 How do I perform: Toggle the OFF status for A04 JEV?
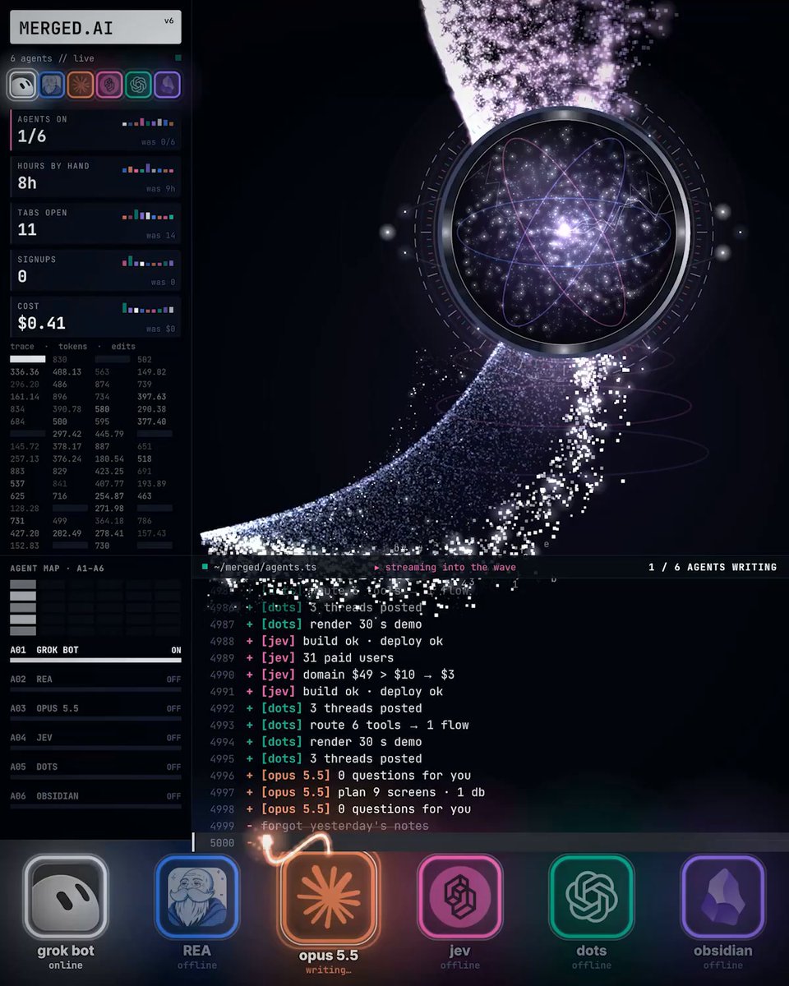coord(174,738)
